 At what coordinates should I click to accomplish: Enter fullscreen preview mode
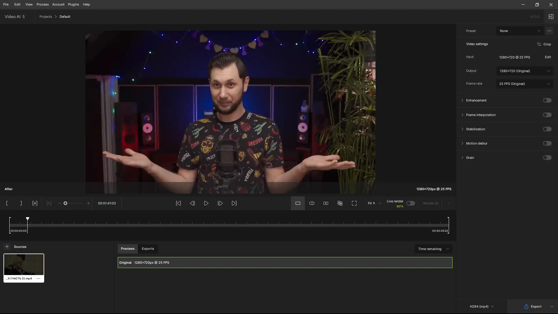(x=354, y=203)
